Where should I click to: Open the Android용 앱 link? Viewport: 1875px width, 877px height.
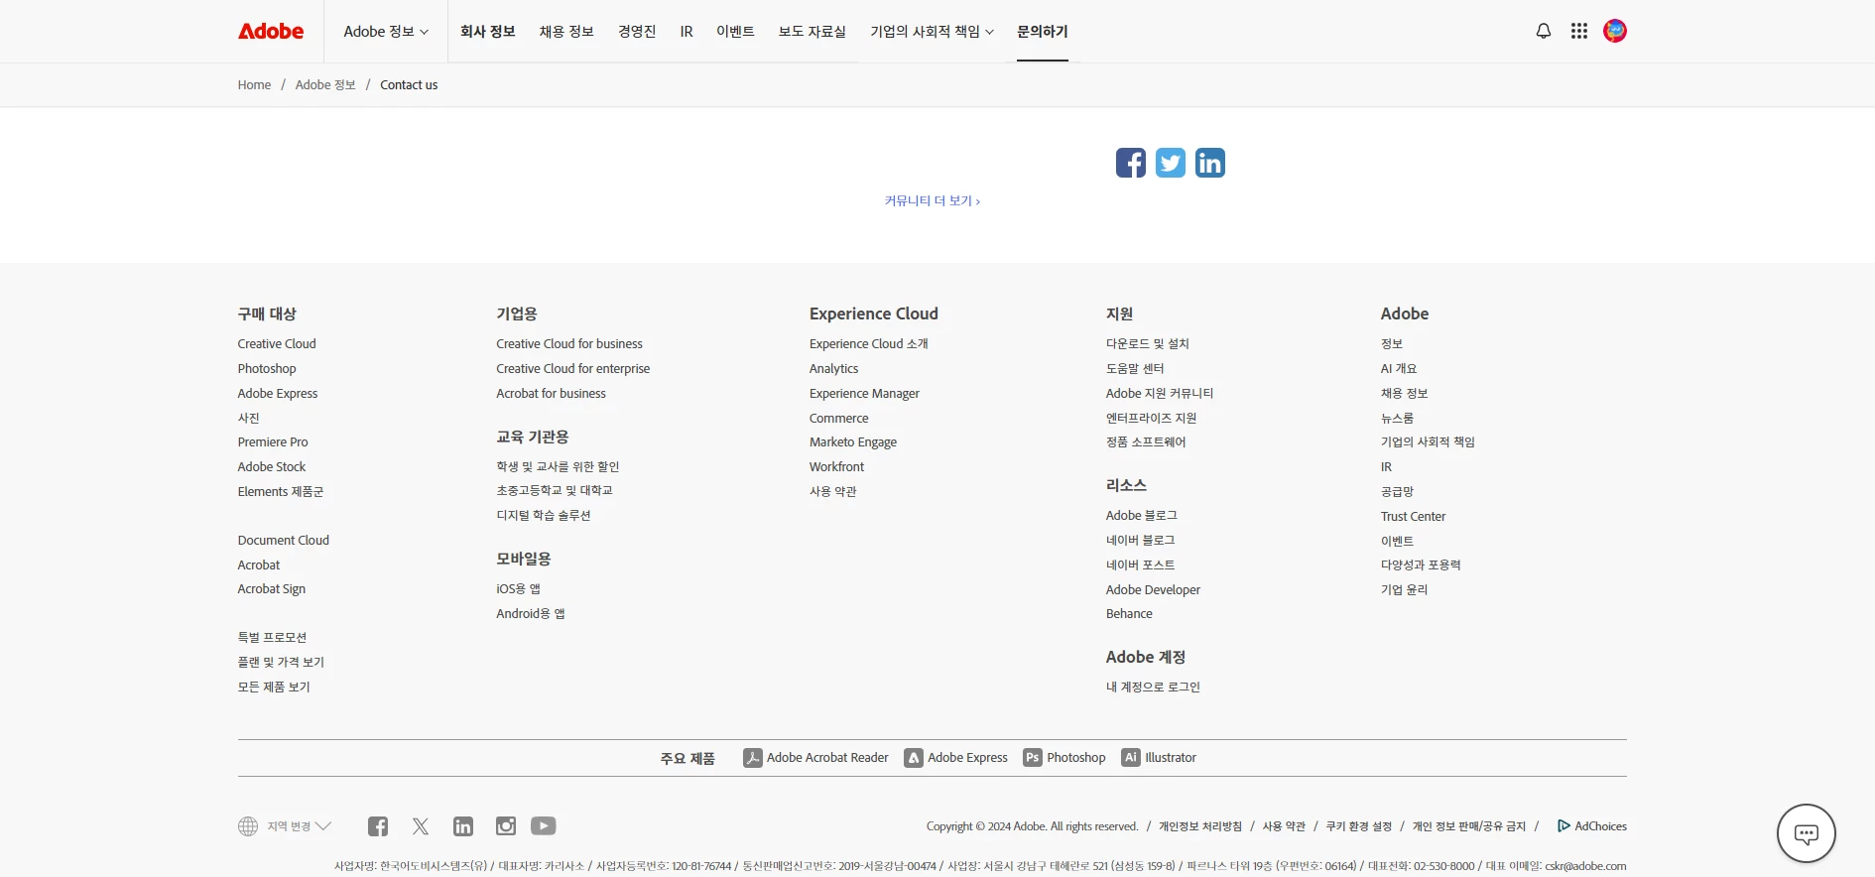tap(531, 614)
